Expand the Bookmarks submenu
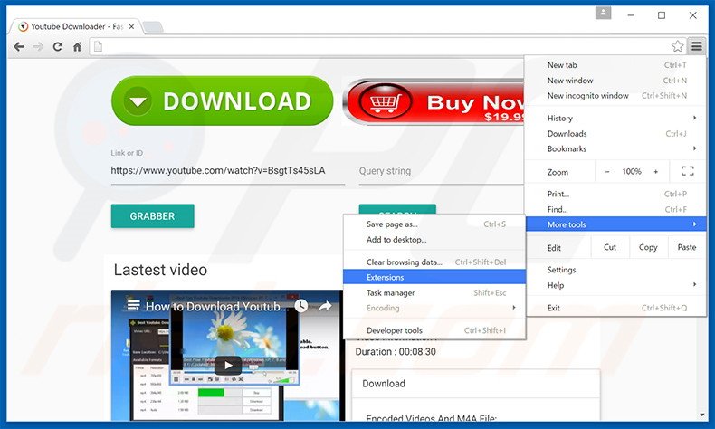Image resolution: width=715 pixels, height=429 pixels. coord(616,148)
